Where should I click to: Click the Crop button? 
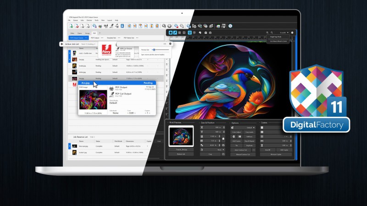click(209, 154)
